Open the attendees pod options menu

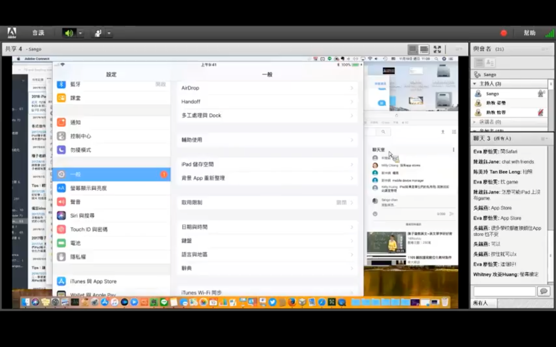click(x=545, y=49)
